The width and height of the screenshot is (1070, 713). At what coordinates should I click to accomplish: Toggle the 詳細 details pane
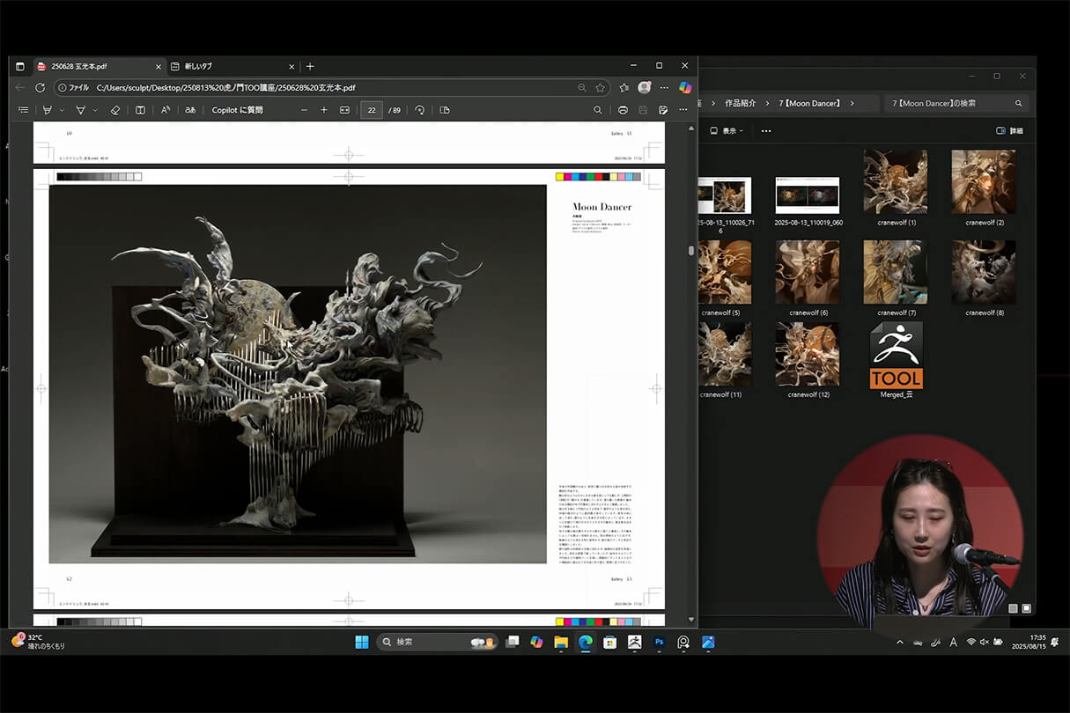click(x=1009, y=130)
